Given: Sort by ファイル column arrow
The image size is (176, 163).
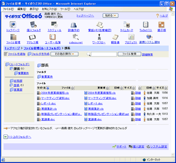Looking at the screenshot, I should (73, 88).
